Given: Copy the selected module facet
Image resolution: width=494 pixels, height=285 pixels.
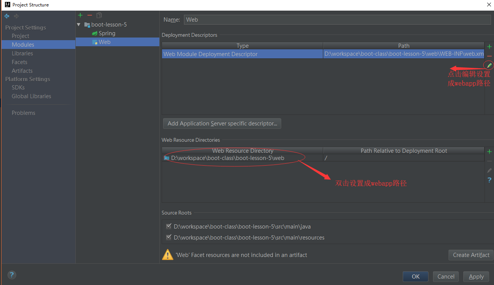Looking at the screenshot, I should pyautogui.click(x=99, y=15).
